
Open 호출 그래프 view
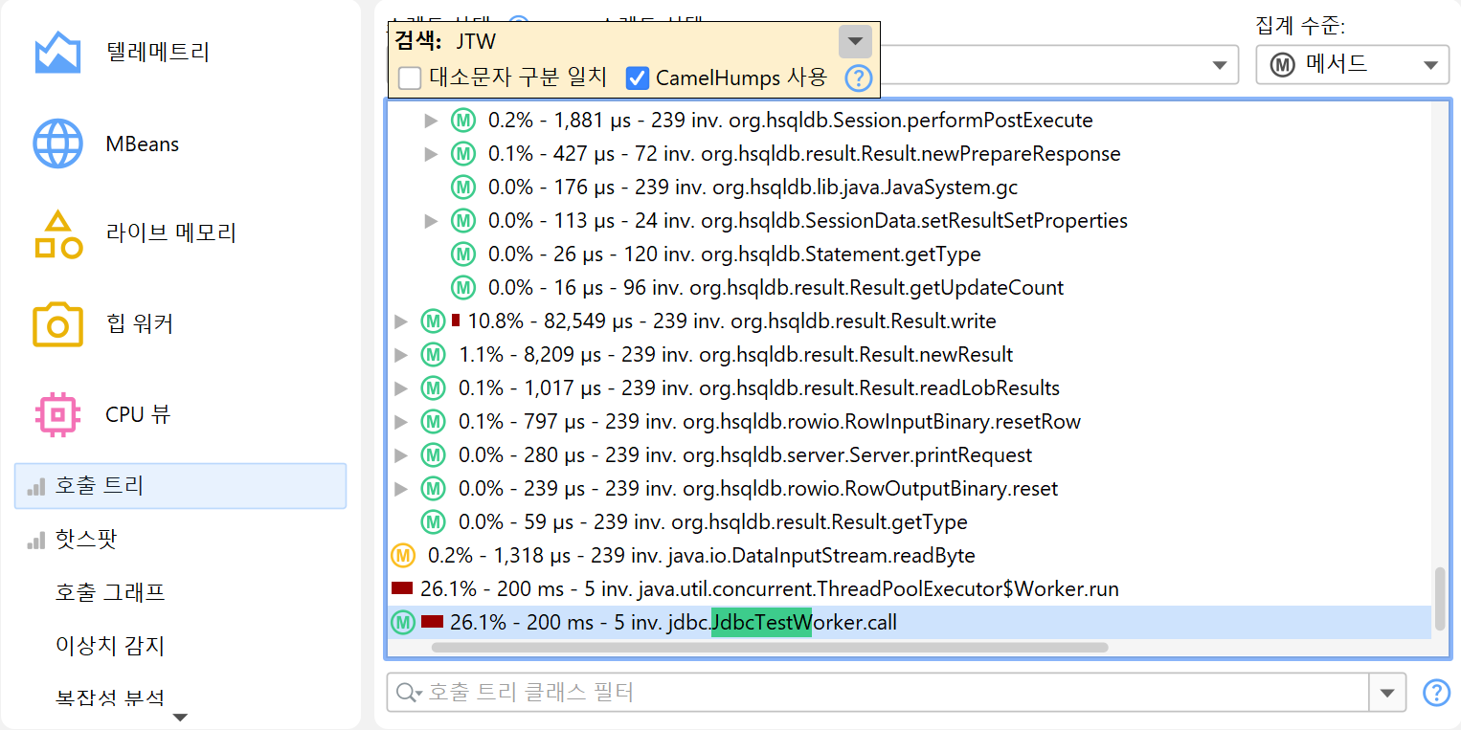pos(110,592)
